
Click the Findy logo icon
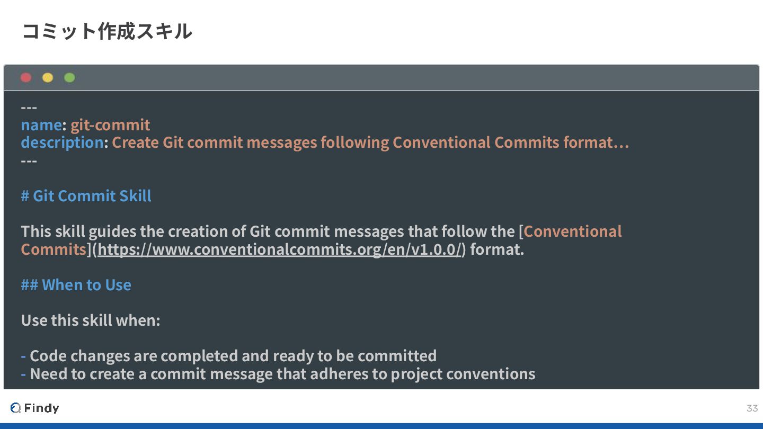[15, 408]
